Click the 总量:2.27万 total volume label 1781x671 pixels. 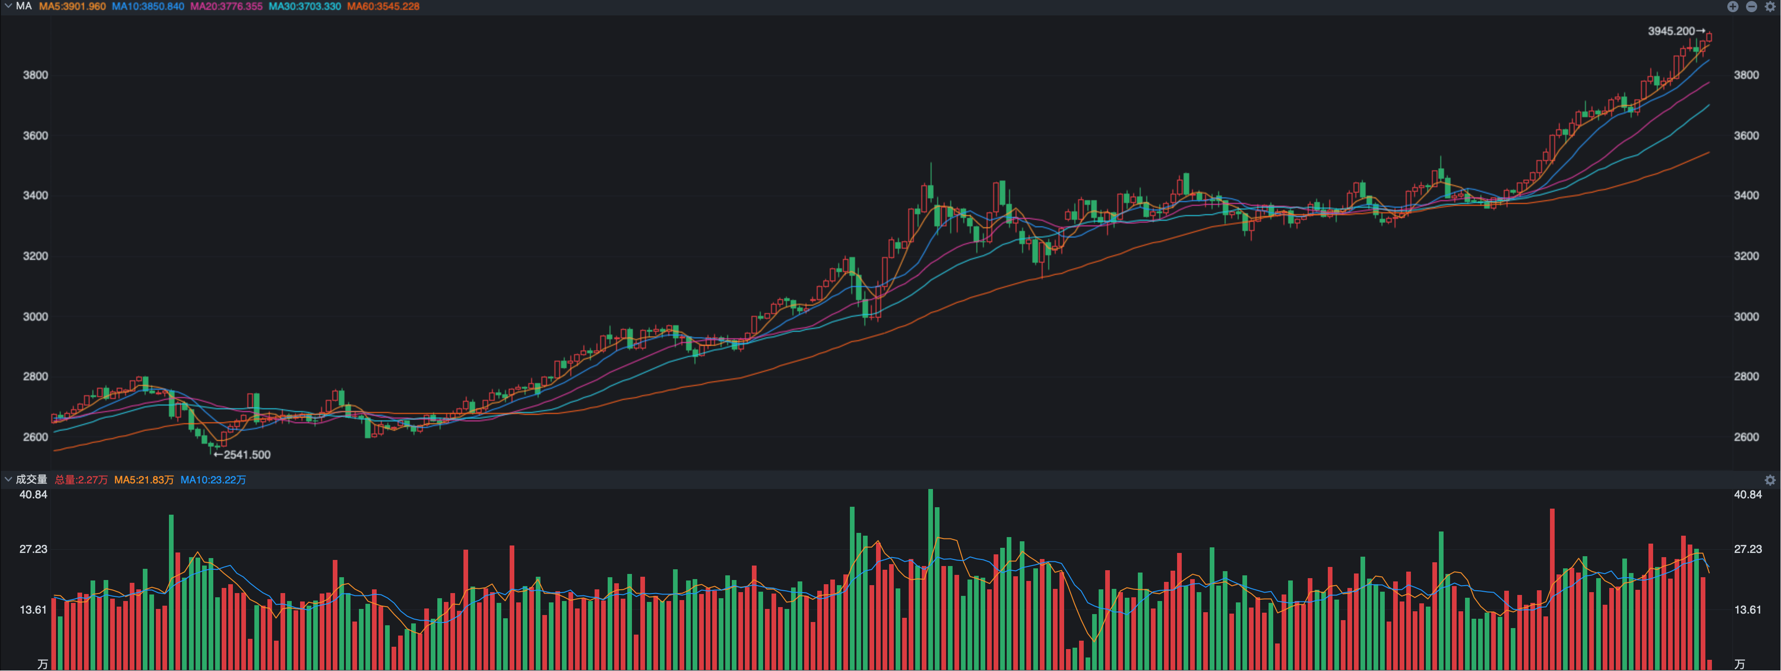[x=81, y=480]
